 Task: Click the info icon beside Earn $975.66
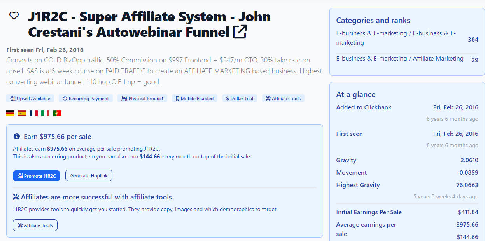(x=16, y=137)
